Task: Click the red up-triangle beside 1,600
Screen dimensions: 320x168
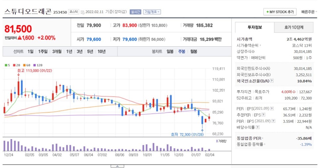Action: (x=20, y=38)
